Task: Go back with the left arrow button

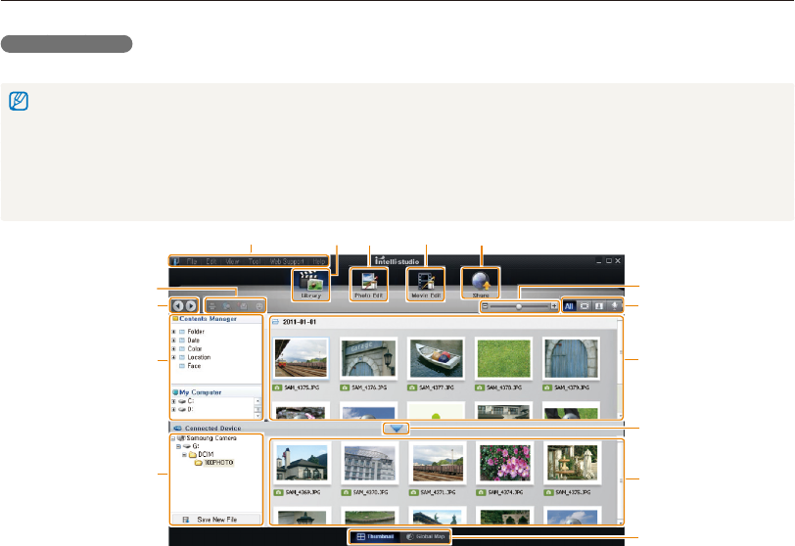Action: point(178,306)
